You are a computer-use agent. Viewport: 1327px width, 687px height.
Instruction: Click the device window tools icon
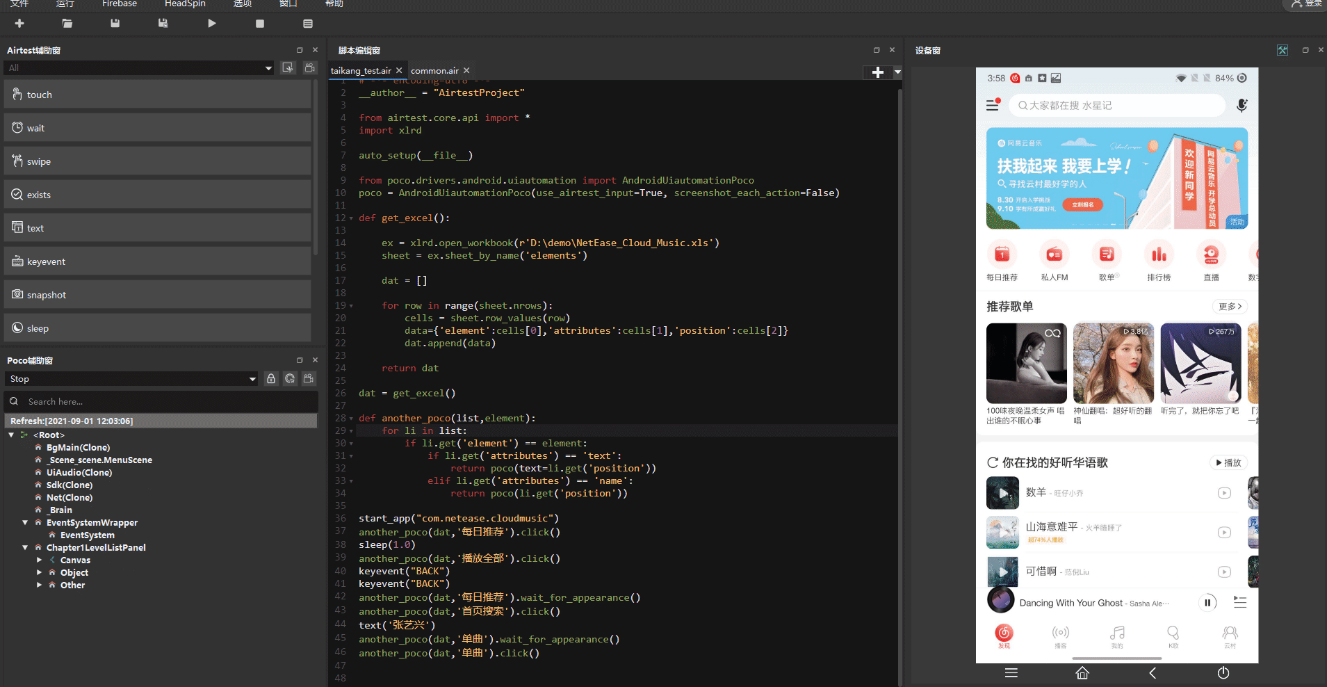(x=1283, y=50)
